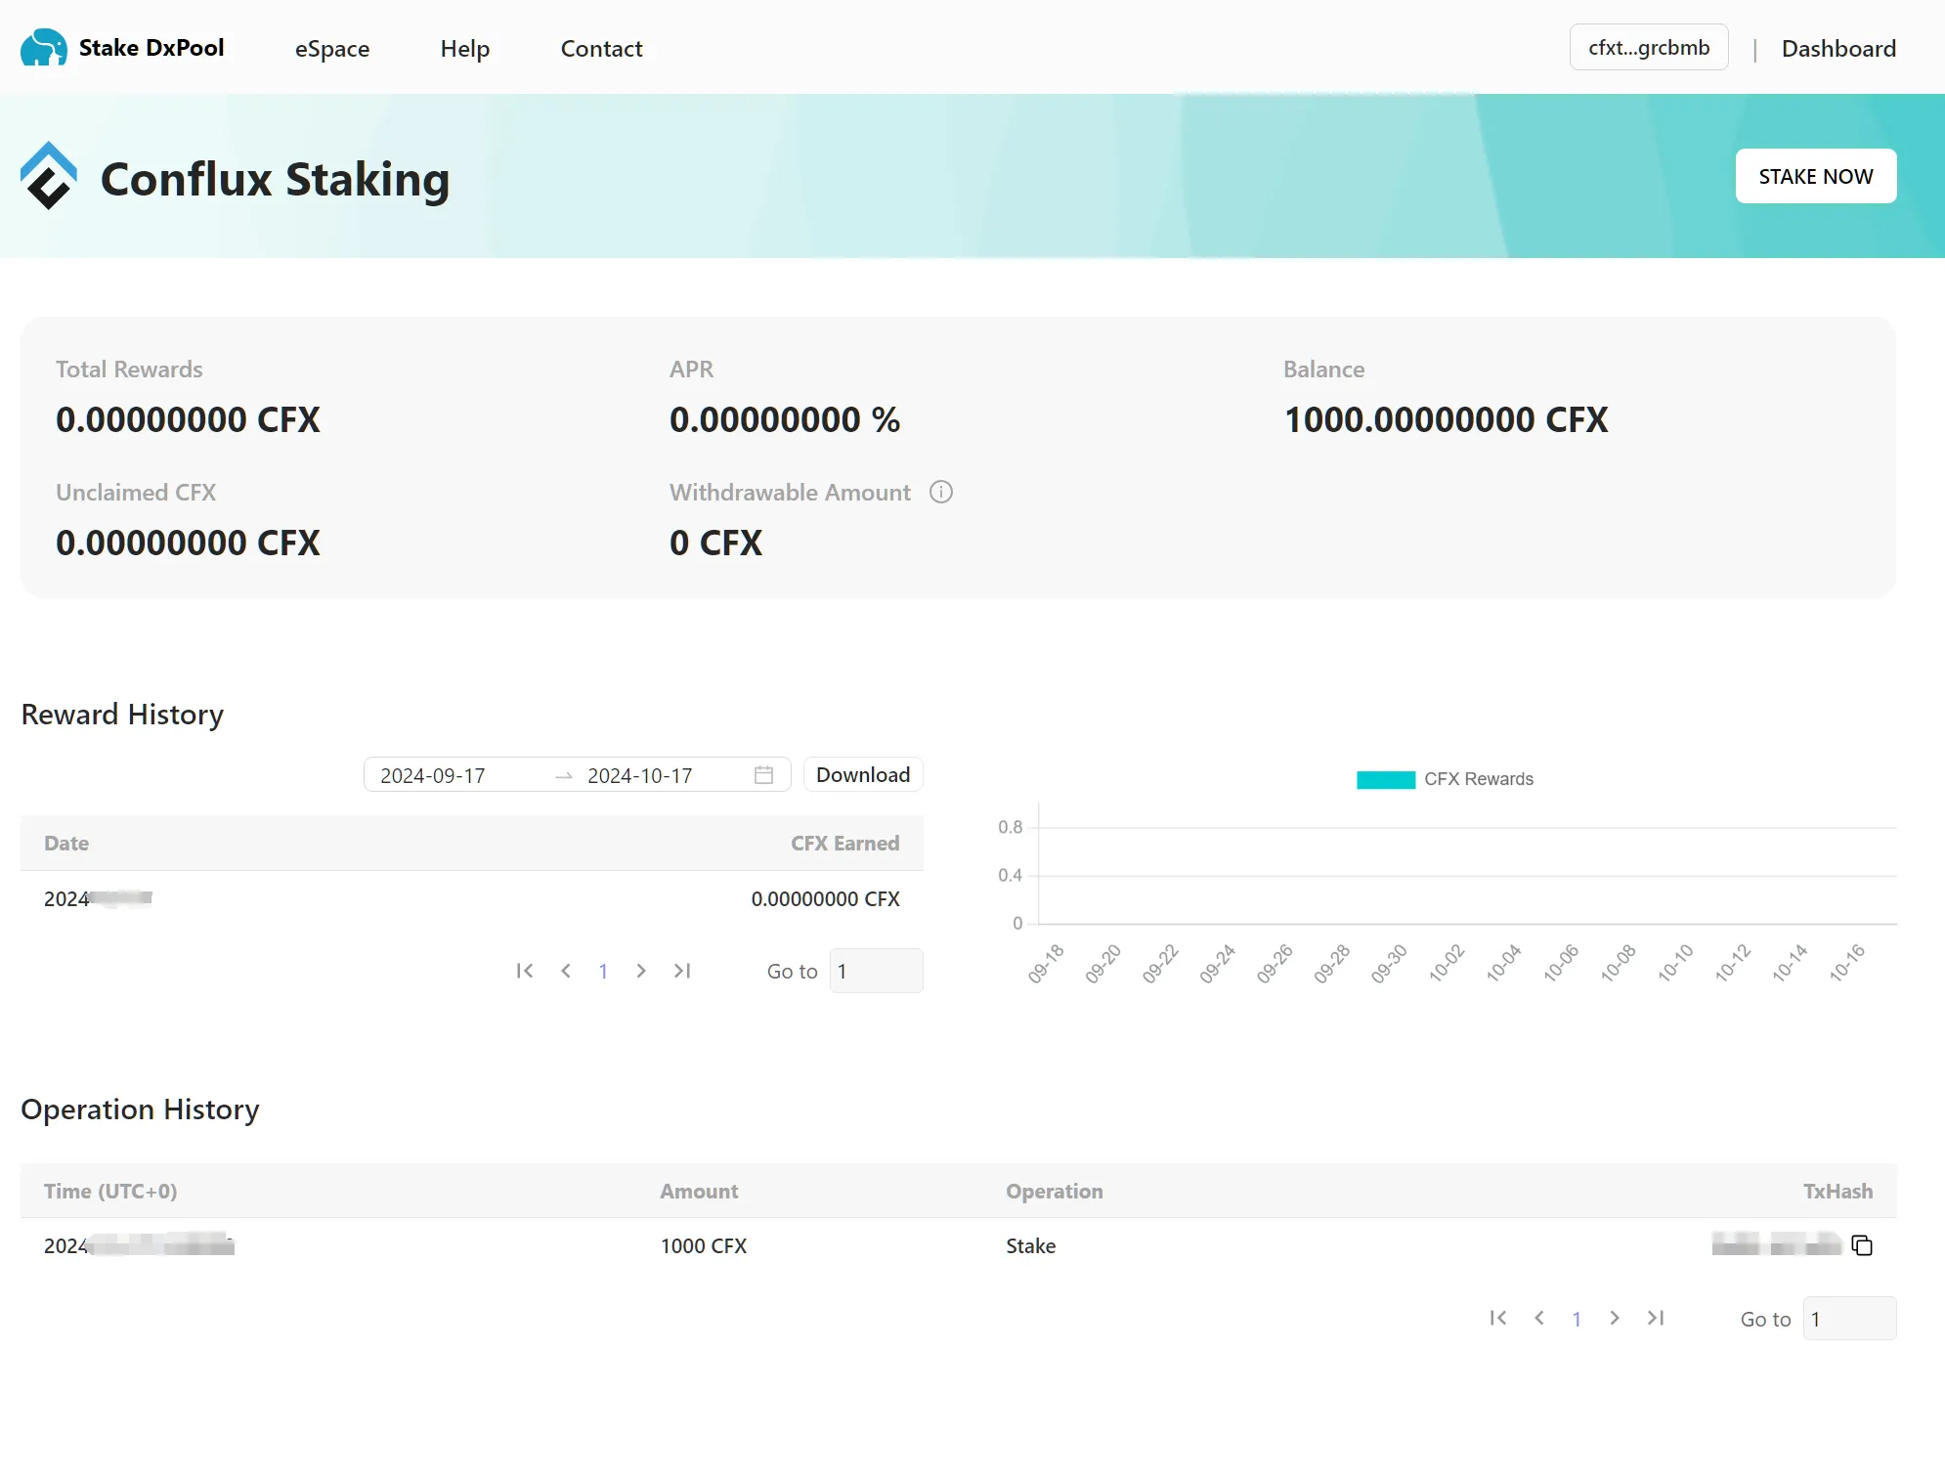Copy the TxHash using the copy icon

(x=1863, y=1245)
